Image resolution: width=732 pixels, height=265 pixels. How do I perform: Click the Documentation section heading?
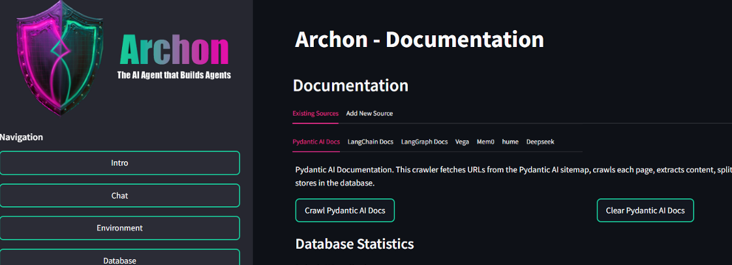point(350,86)
